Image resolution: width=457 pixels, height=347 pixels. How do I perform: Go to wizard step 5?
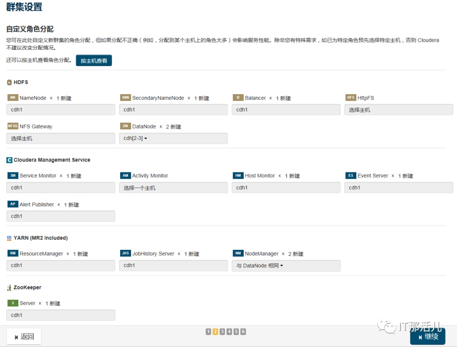click(237, 331)
